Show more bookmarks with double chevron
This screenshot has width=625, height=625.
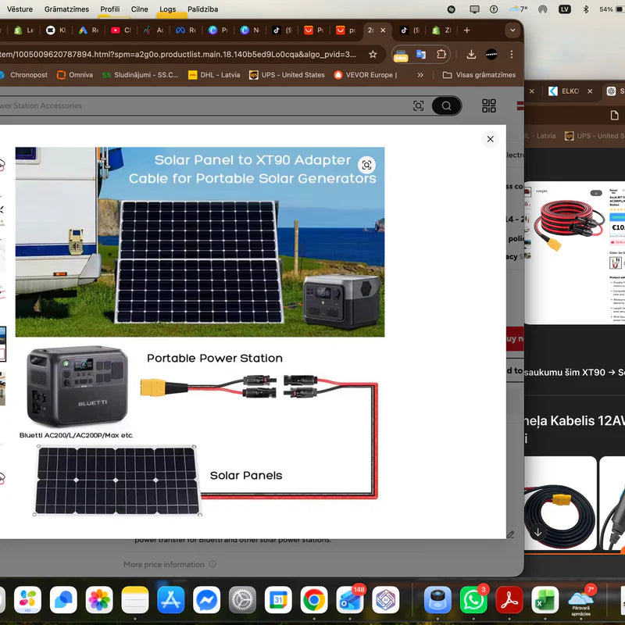[x=420, y=75]
